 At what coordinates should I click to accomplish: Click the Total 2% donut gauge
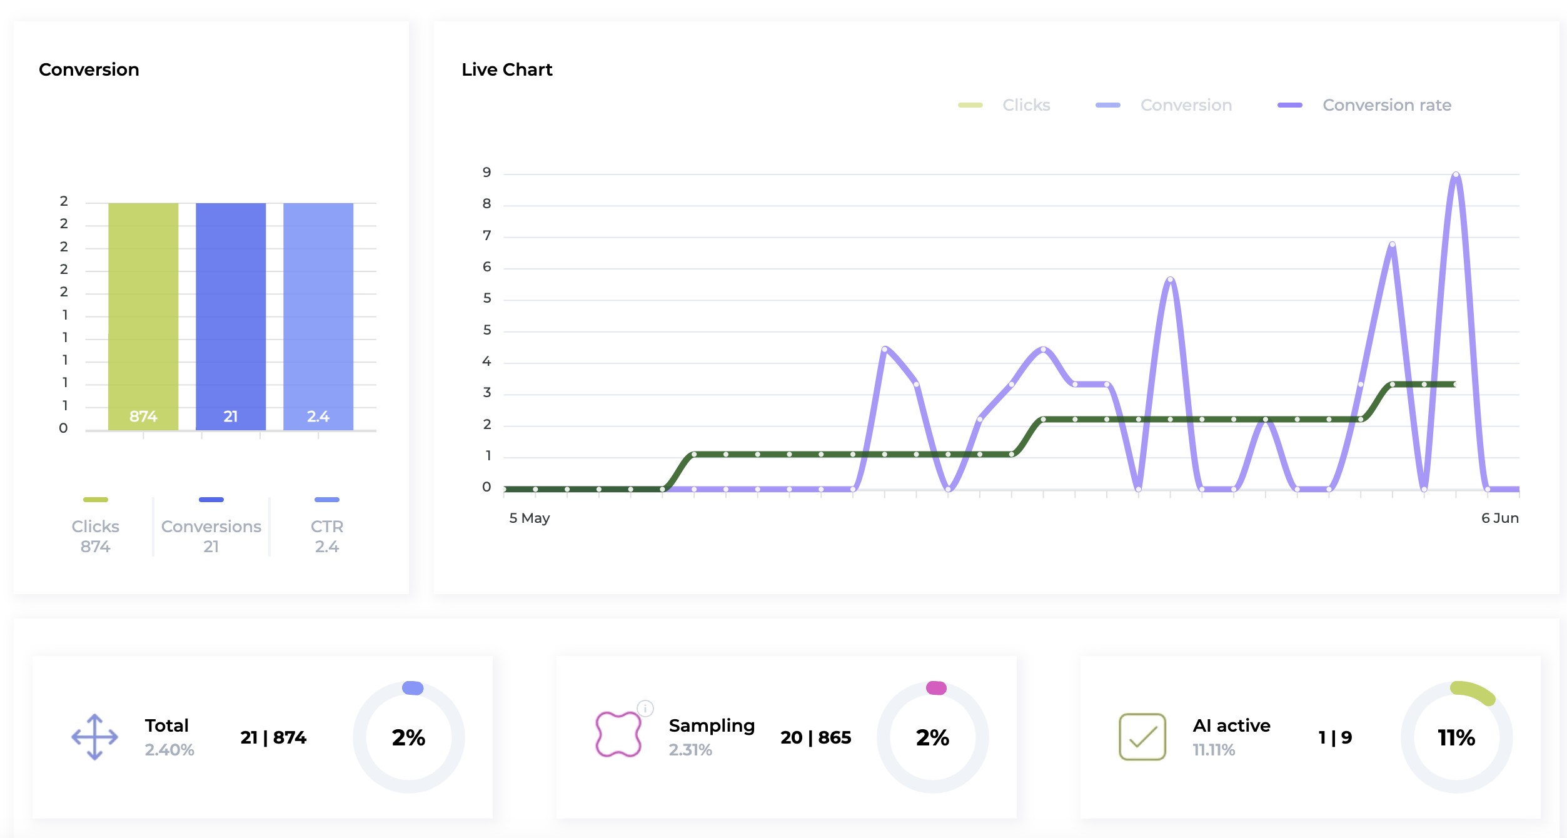(x=408, y=737)
